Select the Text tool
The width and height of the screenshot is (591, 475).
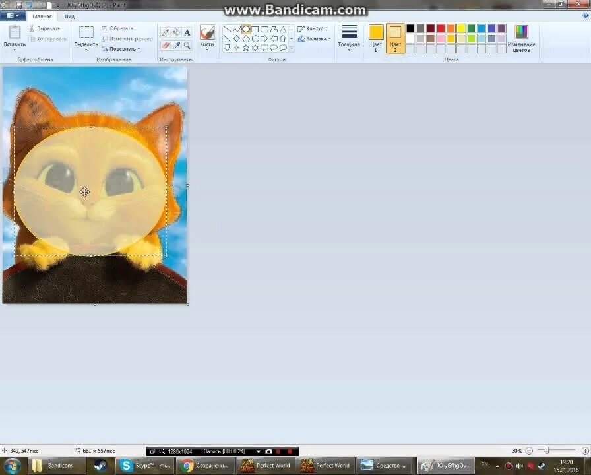187,32
